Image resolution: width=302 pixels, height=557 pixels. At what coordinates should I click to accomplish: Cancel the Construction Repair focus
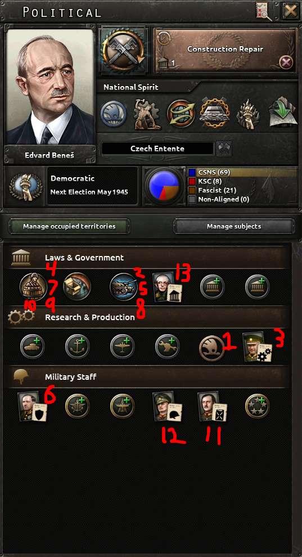click(286, 63)
